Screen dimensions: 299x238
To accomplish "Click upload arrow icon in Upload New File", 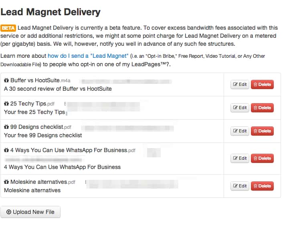I will pos(9,212).
